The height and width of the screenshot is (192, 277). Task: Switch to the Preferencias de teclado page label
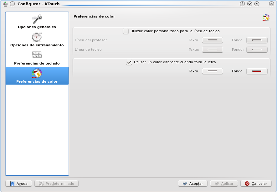(x=37, y=63)
